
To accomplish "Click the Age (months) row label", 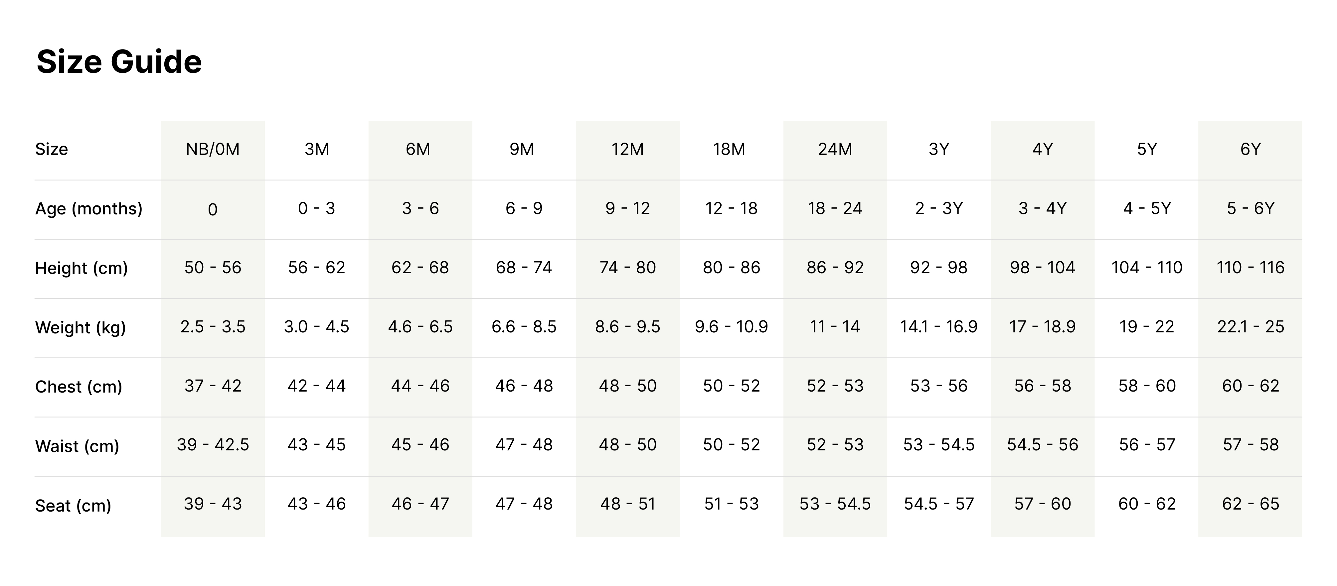I will click(x=89, y=208).
